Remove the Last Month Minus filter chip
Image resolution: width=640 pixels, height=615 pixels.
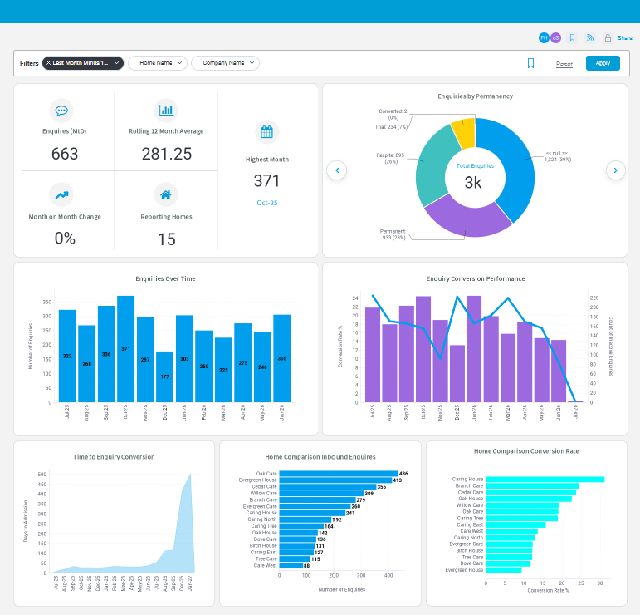pyautogui.click(x=49, y=63)
